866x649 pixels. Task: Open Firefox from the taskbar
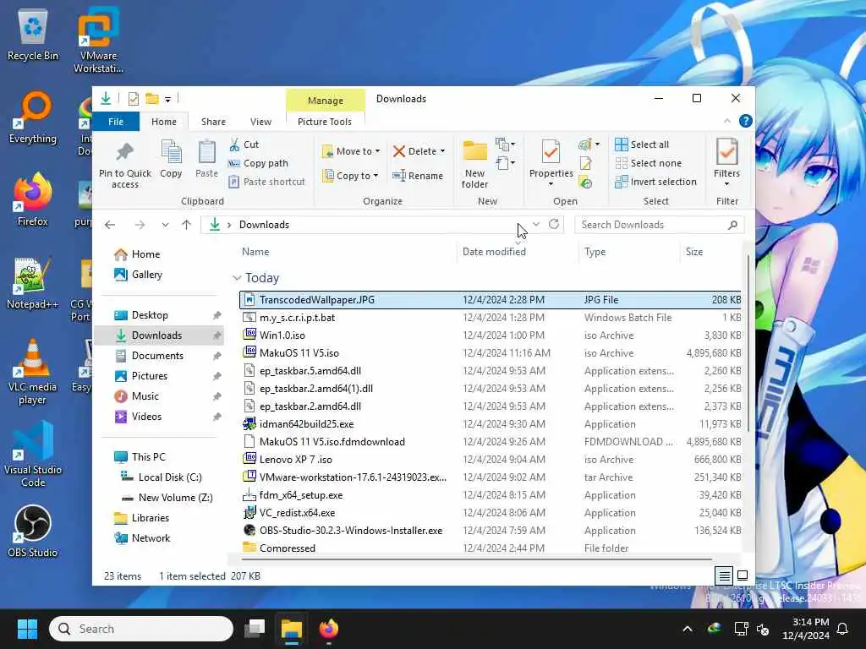pos(329,629)
